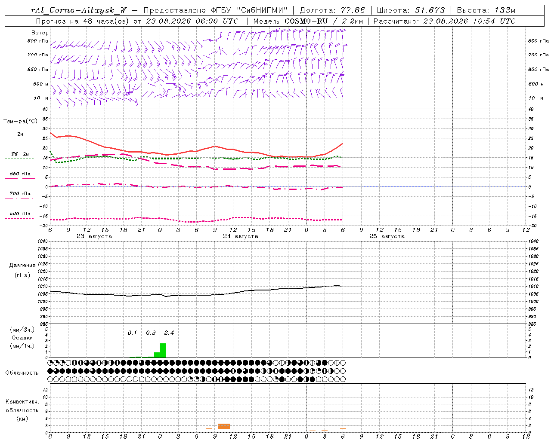Click the Осадки precipitation panel label
This screenshot has width=551, height=440.
[x=22, y=338]
